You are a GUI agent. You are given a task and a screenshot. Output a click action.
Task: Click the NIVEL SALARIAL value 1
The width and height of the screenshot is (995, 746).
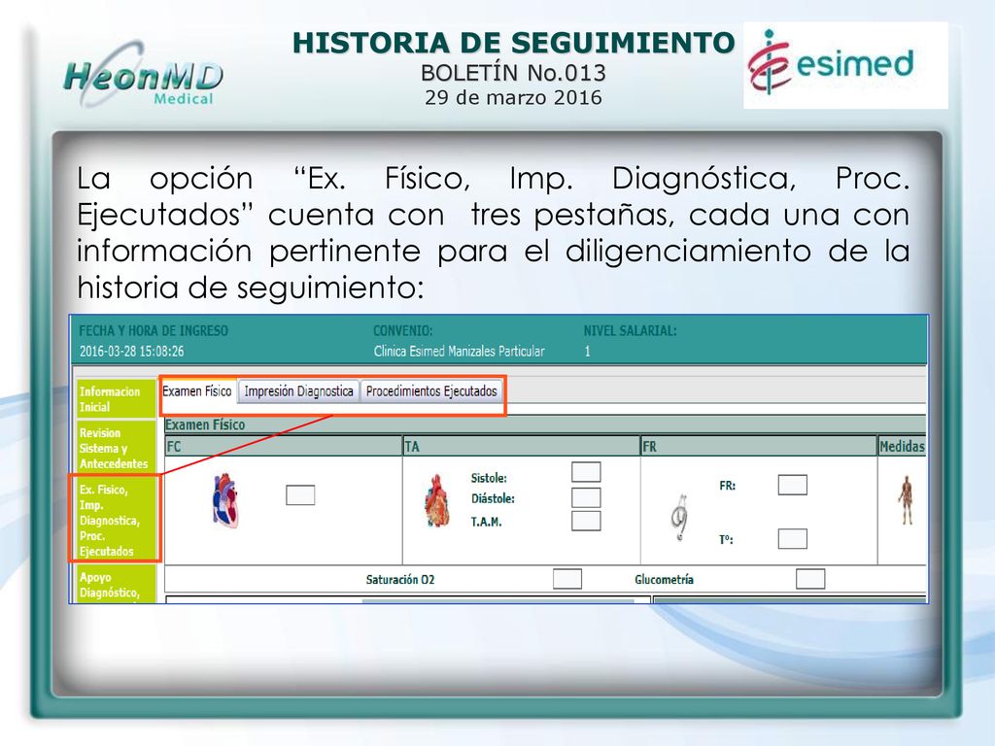(588, 351)
